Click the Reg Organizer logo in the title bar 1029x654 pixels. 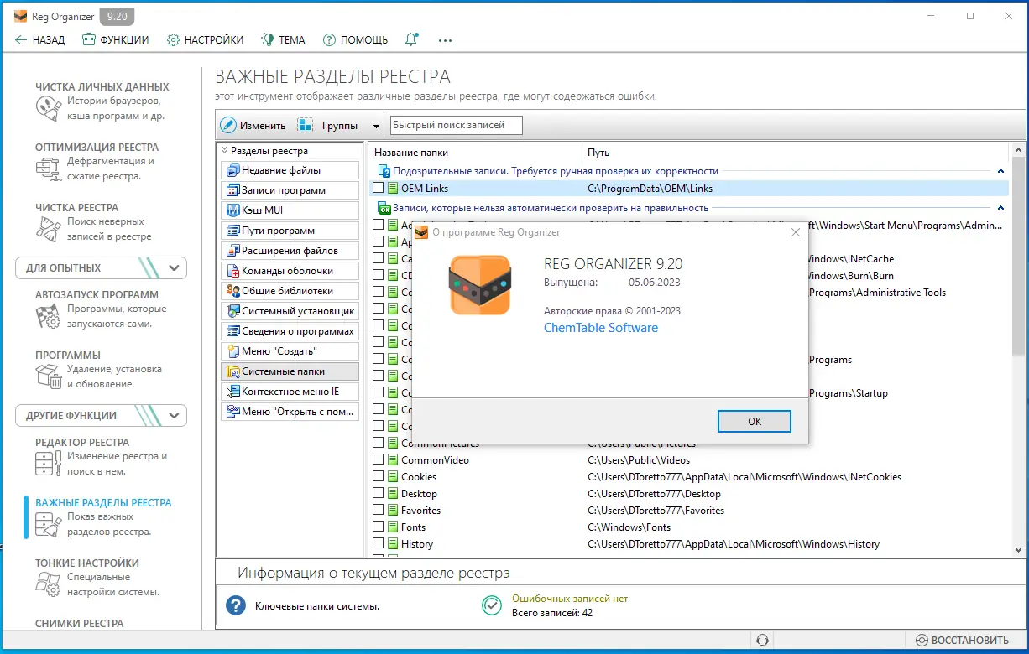(x=21, y=16)
